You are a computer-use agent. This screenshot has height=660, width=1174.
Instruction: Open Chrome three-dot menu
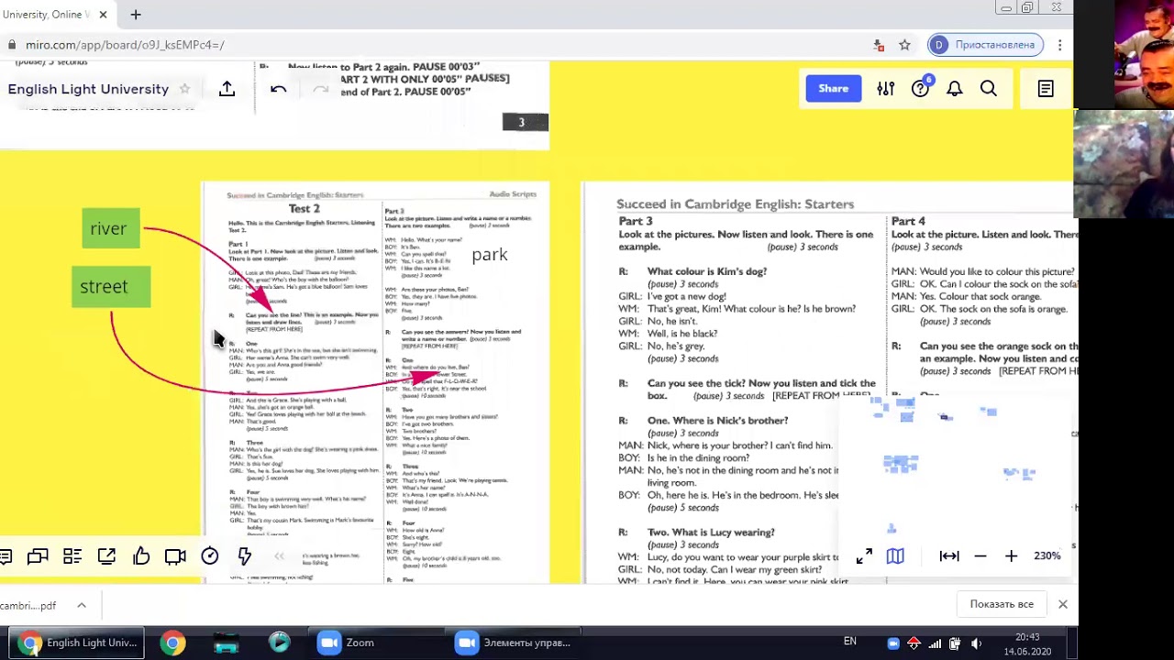(1059, 45)
